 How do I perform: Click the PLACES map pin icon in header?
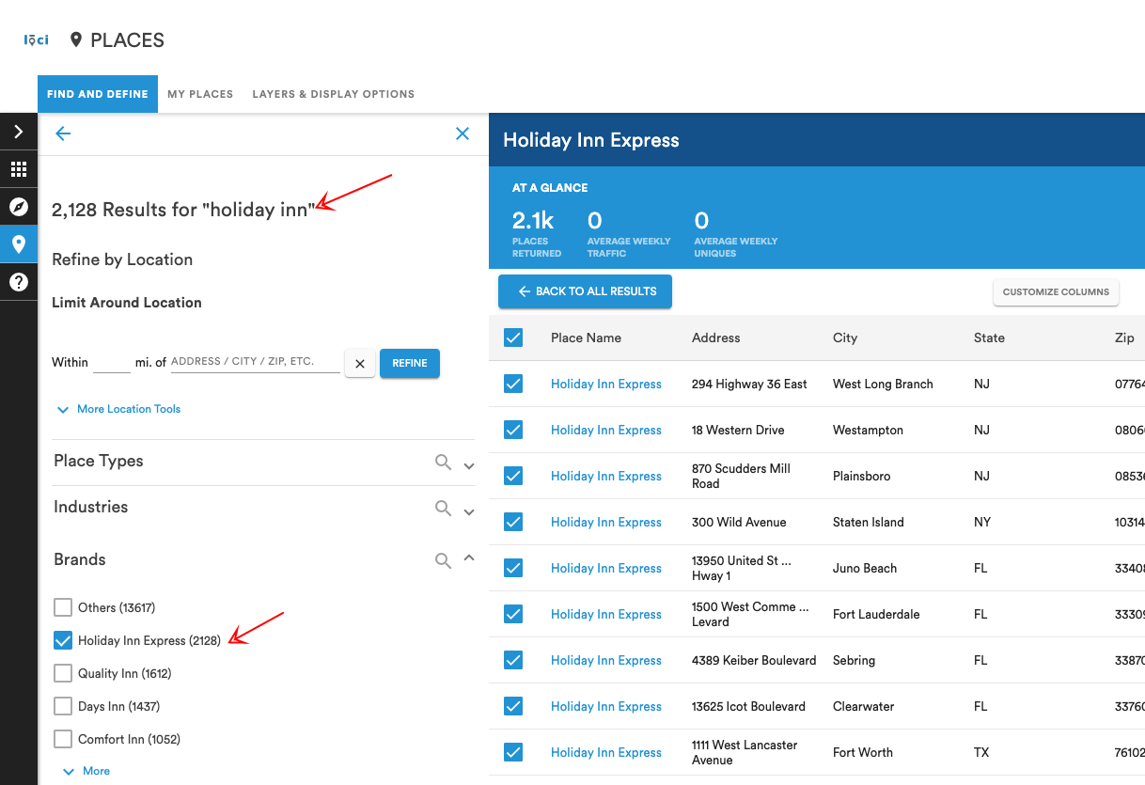pos(76,40)
